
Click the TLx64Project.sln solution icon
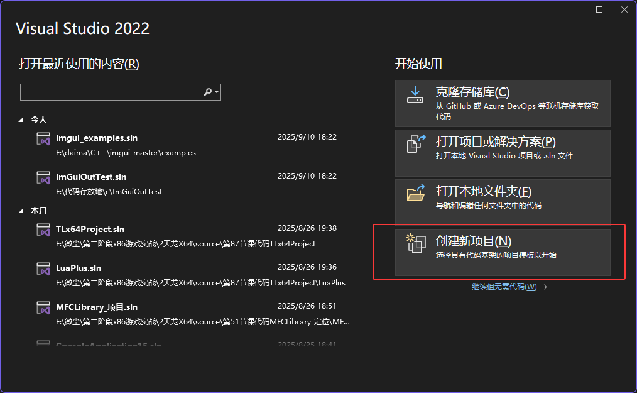[x=43, y=230]
